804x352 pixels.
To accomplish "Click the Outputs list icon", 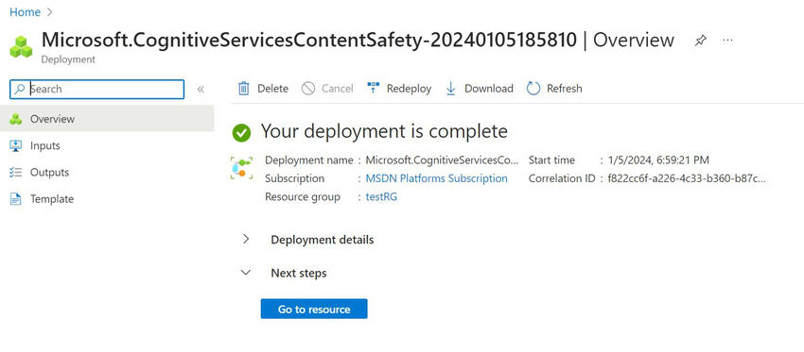I will pyautogui.click(x=16, y=173).
